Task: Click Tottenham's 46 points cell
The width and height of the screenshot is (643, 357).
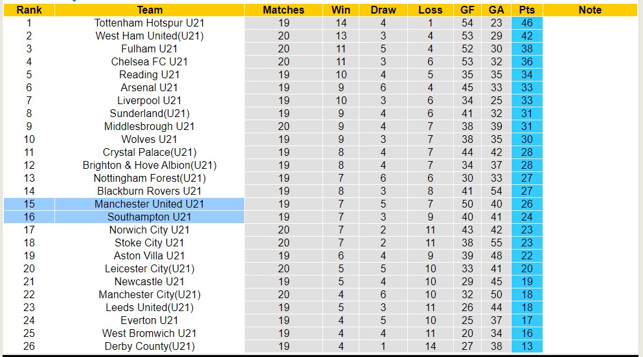Action: pyautogui.click(x=526, y=23)
